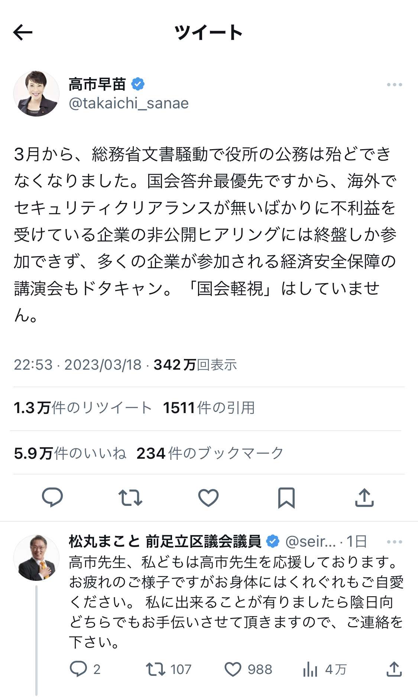
Task: Retweet the reply with 107 retweets
Action: pyautogui.click(x=156, y=669)
